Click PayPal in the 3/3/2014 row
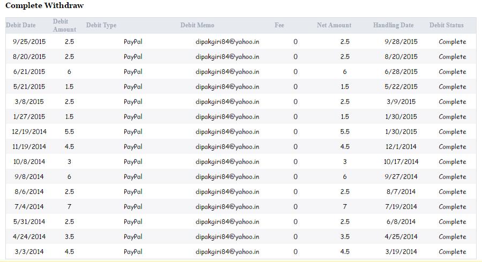Image resolution: width=482 pixels, height=262 pixels. [x=133, y=251]
